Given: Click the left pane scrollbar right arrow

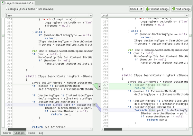Looking at the screenshot, I should 91,129.
